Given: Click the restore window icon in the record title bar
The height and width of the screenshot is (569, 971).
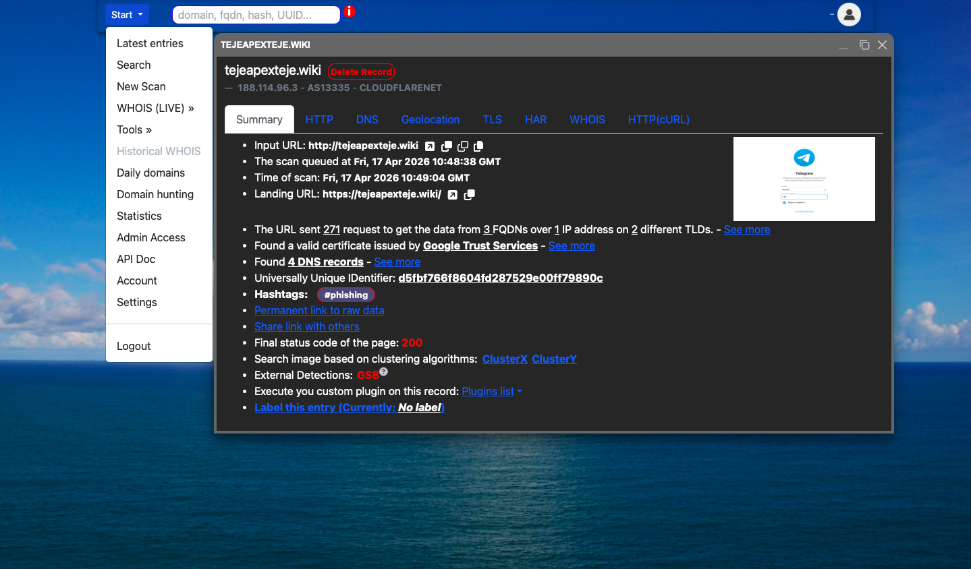Looking at the screenshot, I should 864,45.
